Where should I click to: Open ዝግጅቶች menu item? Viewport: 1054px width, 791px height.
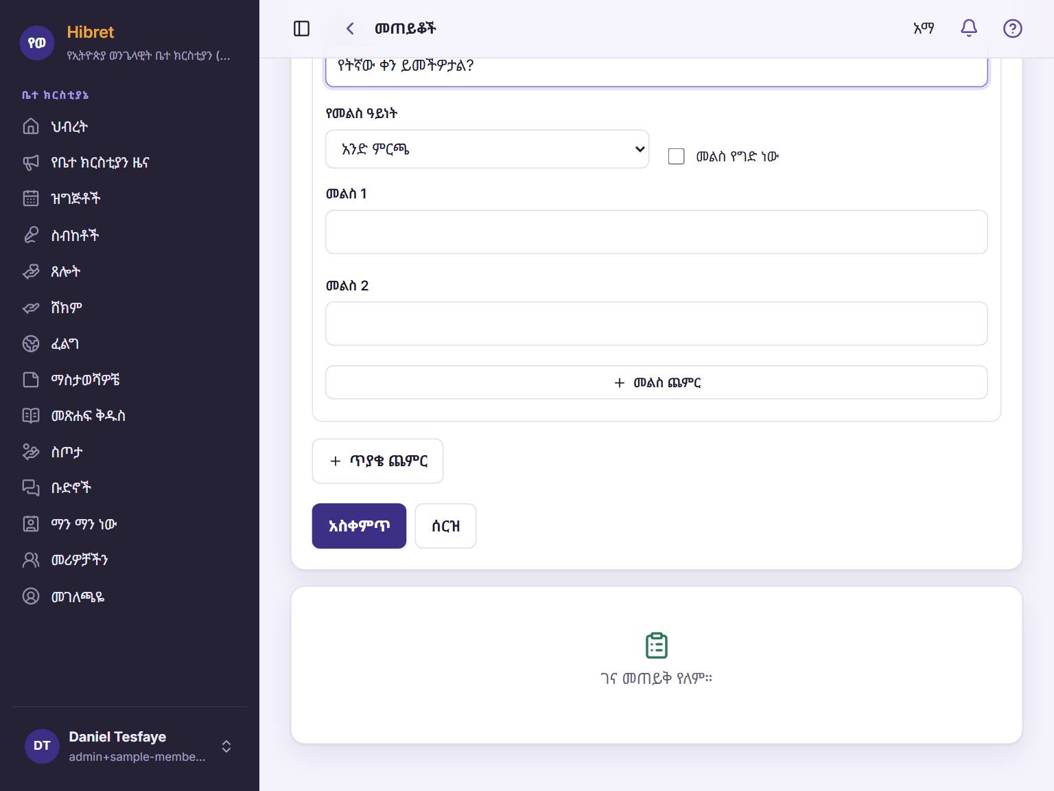(x=130, y=198)
